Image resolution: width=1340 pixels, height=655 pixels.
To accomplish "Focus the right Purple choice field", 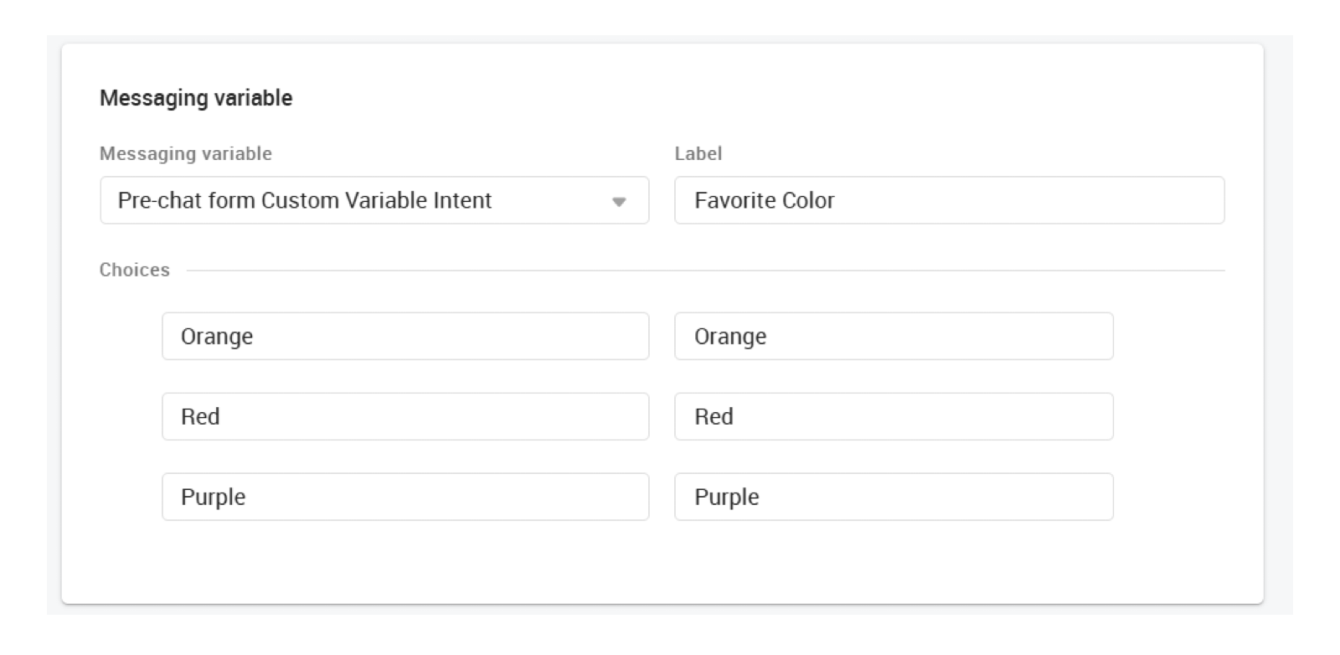I will [894, 497].
